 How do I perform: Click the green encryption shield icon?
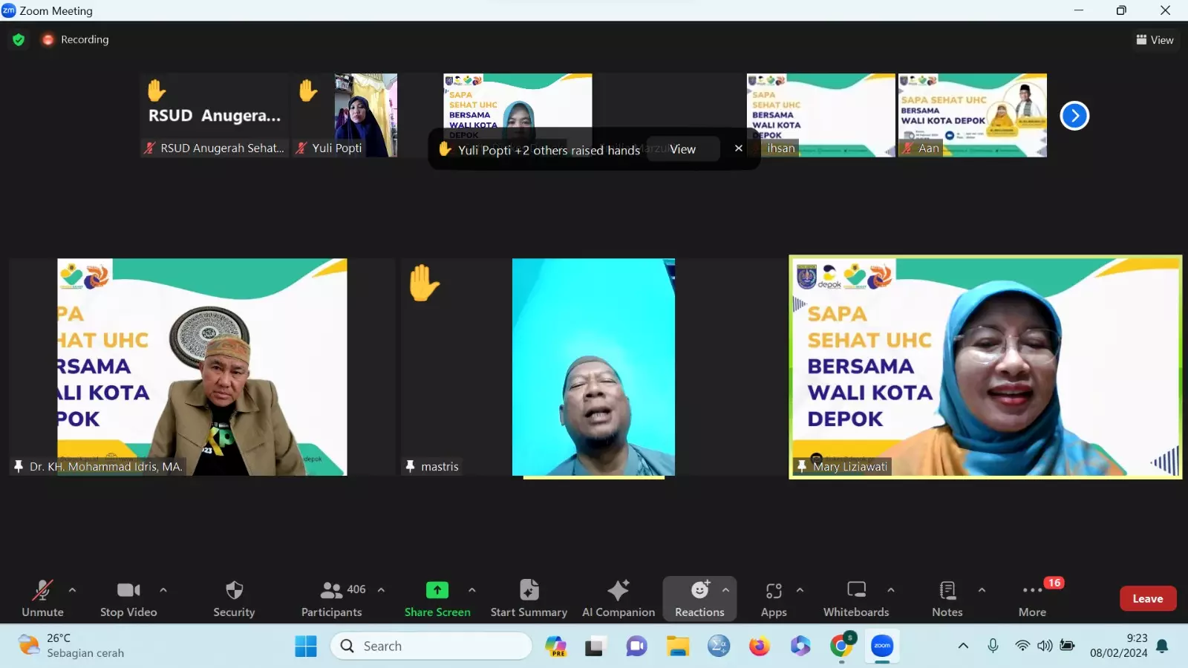[19, 39]
